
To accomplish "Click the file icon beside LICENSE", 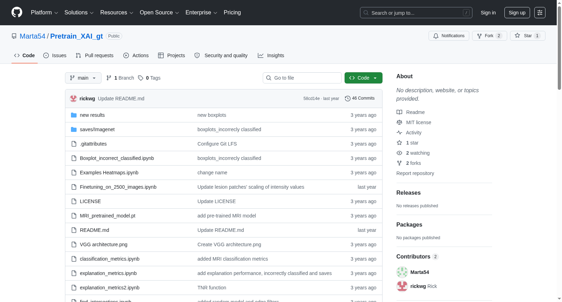I will [74, 201].
